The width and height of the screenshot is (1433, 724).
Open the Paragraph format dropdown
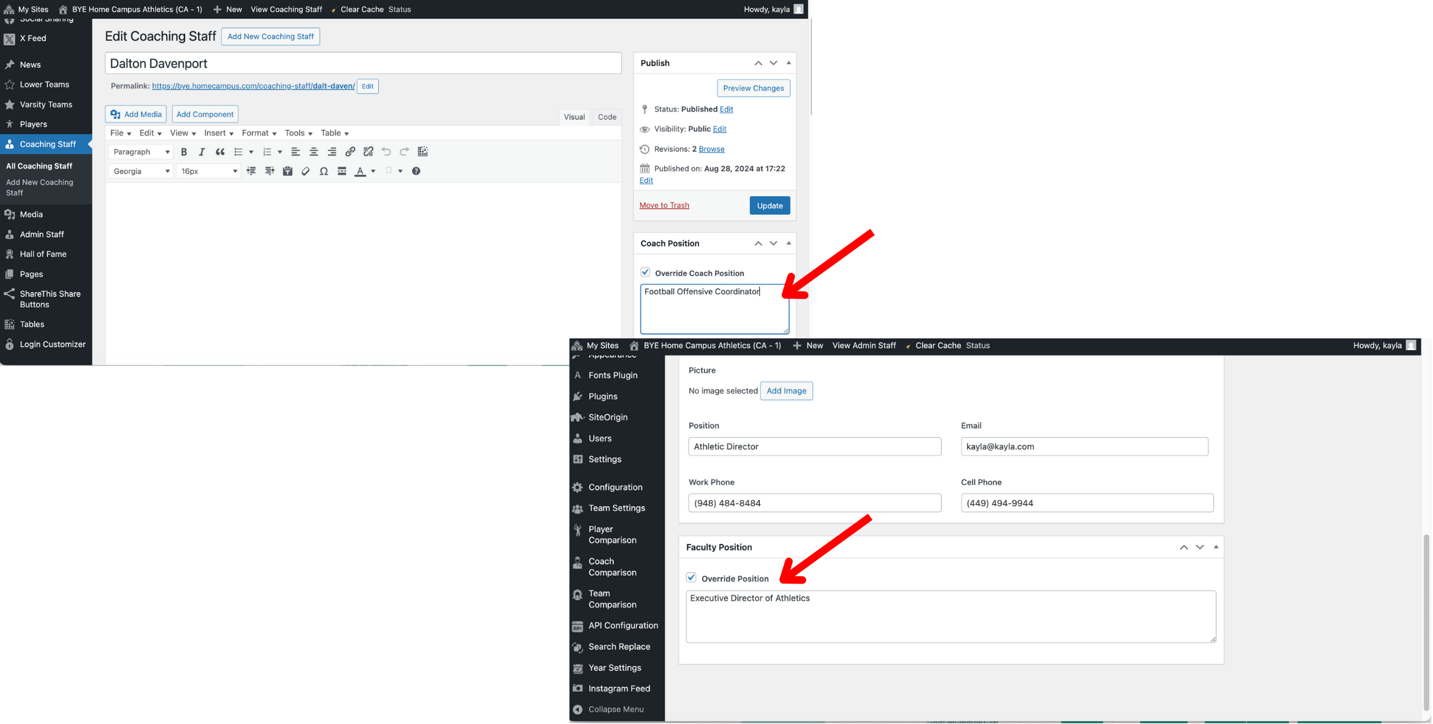coord(141,152)
